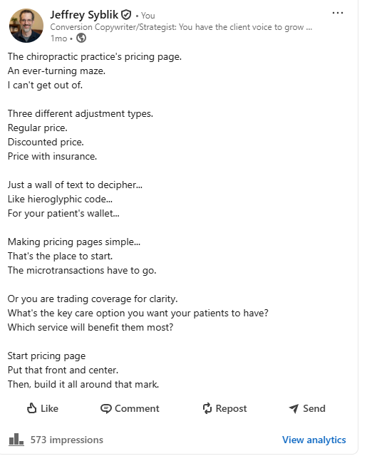This screenshot has width=372, height=461.
Task: Click the 1mo post timestamp
Action: [59, 38]
